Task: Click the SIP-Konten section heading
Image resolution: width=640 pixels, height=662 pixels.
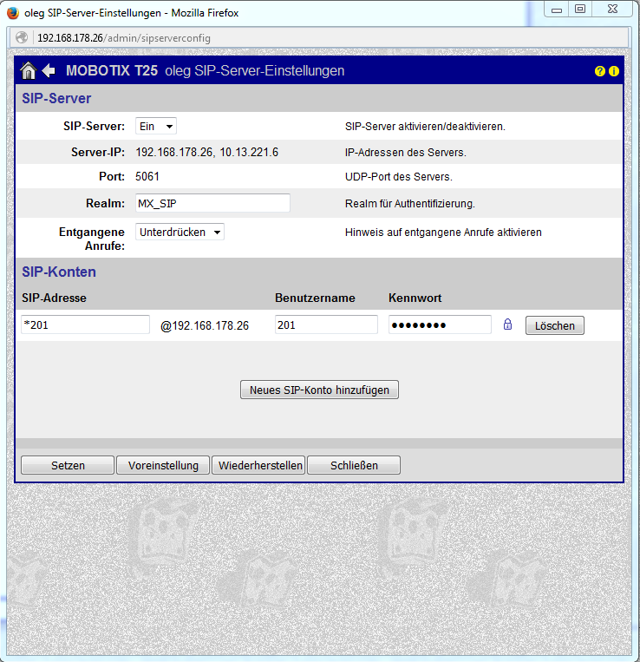Action: click(x=59, y=272)
